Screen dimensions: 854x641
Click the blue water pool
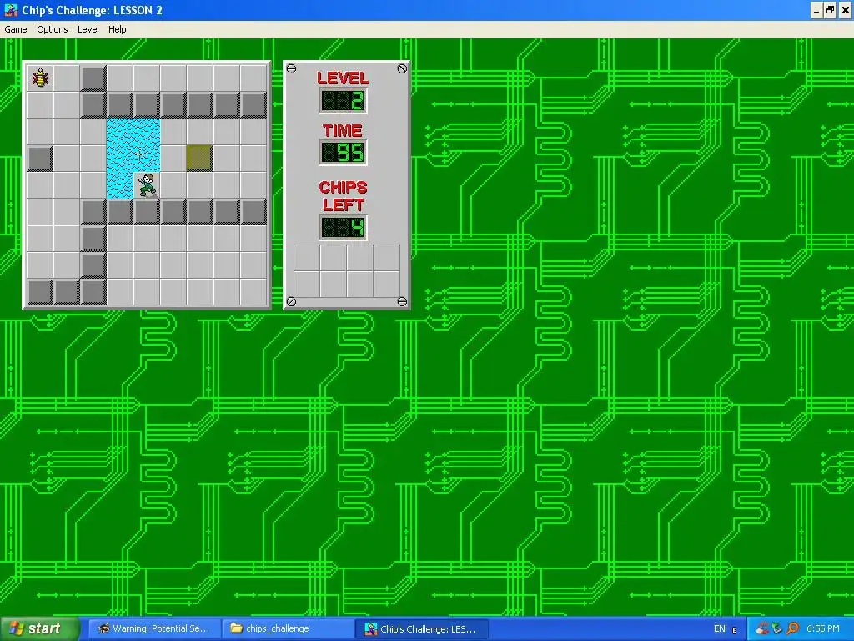133,159
